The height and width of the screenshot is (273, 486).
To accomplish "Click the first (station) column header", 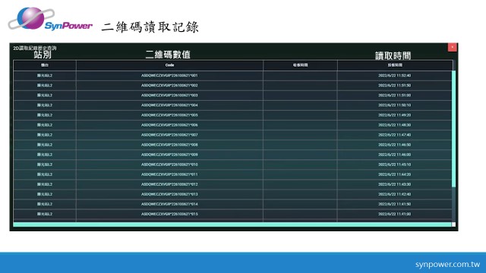I will tap(45, 65).
